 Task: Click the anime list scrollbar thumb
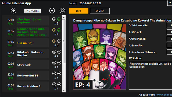pyautogui.click(x=64, y=41)
